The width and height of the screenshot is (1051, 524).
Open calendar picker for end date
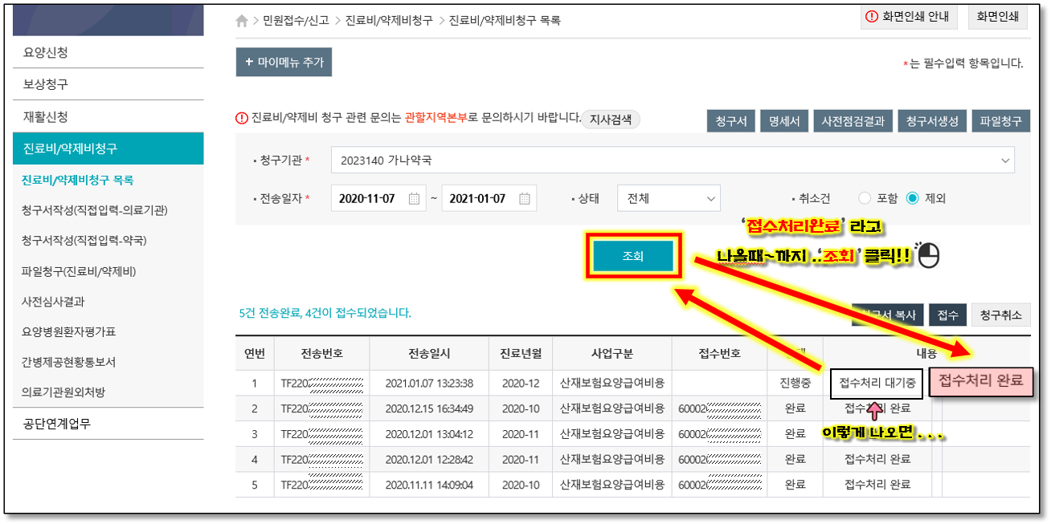(x=524, y=198)
